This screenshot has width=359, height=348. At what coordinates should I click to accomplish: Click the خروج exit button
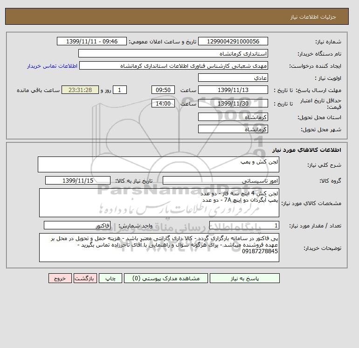tap(60, 278)
